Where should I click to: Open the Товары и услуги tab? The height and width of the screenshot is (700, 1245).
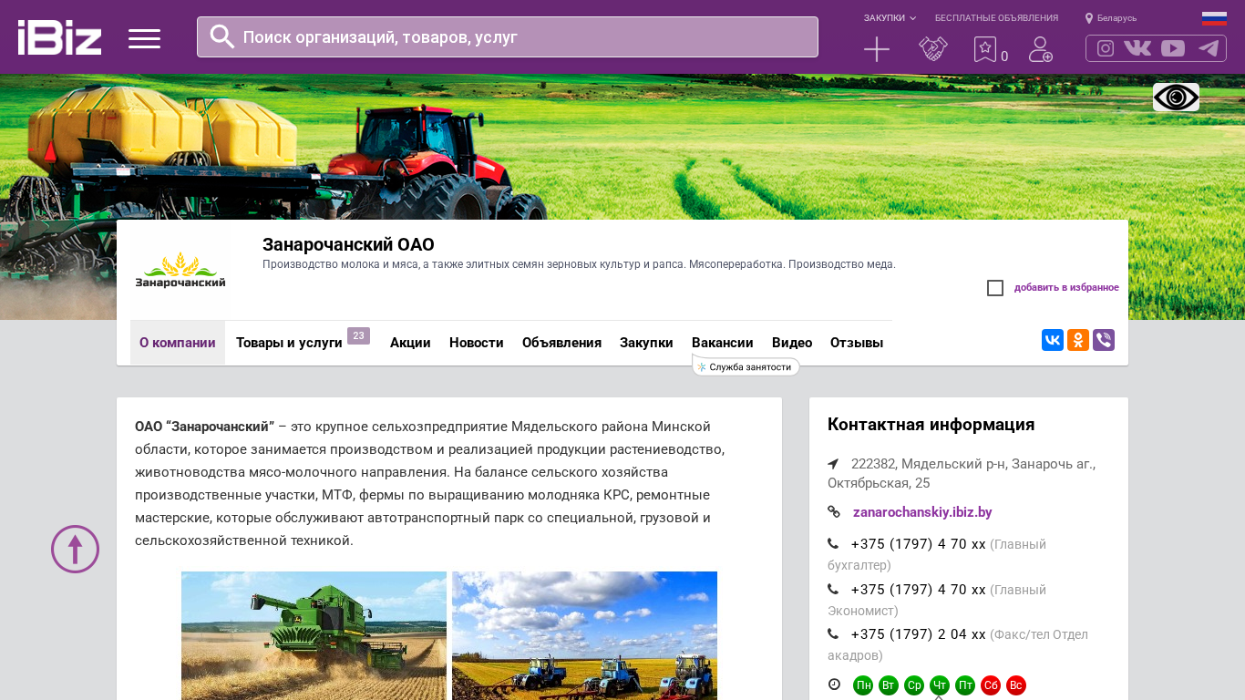pyautogui.click(x=289, y=343)
